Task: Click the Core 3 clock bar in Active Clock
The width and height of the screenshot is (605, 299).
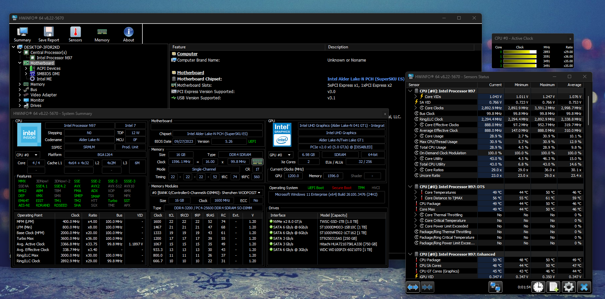Action: [x=520, y=66]
